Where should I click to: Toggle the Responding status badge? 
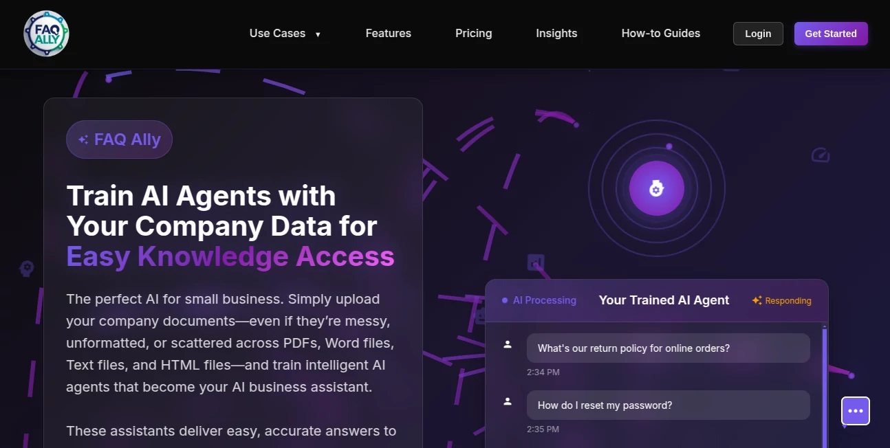(x=781, y=300)
